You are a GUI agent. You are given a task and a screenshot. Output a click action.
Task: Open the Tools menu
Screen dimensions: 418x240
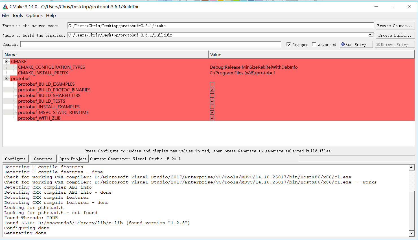tap(17, 15)
